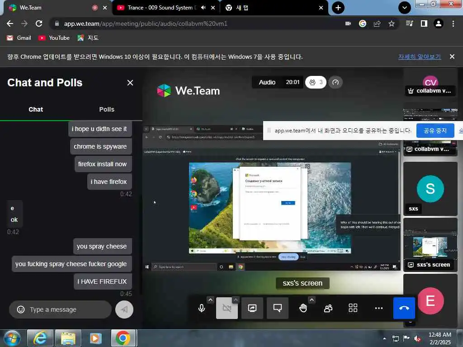Expand raise hand reactions arrow
Image resolution: width=463 pixels, height=347 pixels.
coord(312,300)
